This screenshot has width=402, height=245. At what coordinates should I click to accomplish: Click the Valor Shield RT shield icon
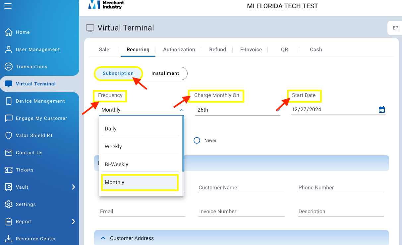(9, 135)
